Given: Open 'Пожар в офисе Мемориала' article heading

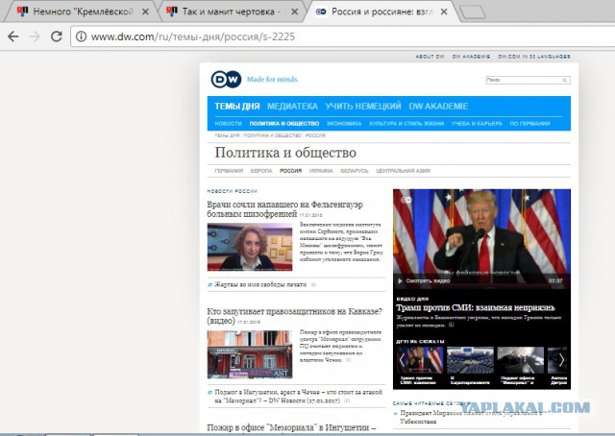Looking at the screenshot, I should point(291,427).
